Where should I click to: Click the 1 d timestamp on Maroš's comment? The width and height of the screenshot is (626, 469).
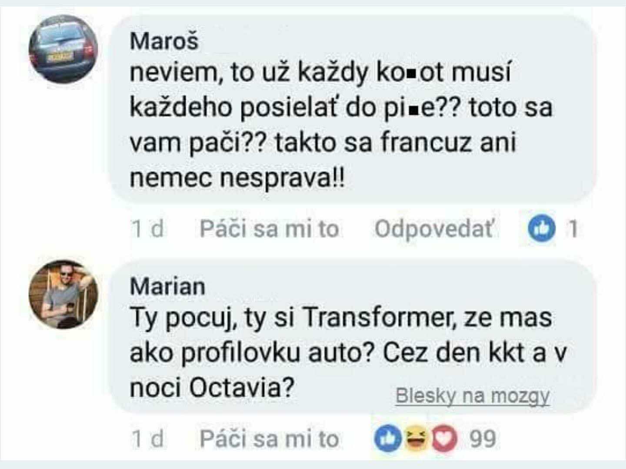tap(148, 229)
